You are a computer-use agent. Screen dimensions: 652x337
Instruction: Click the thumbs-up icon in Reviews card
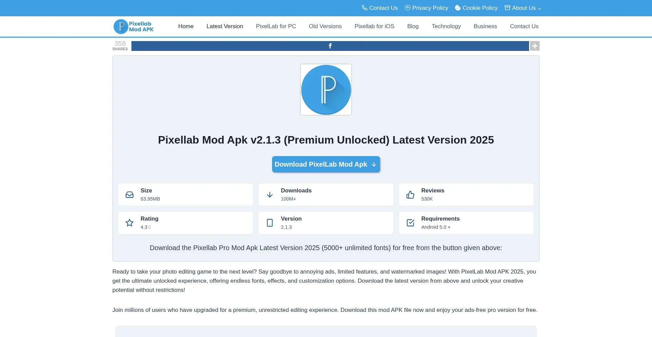click(x=410, y=194)
